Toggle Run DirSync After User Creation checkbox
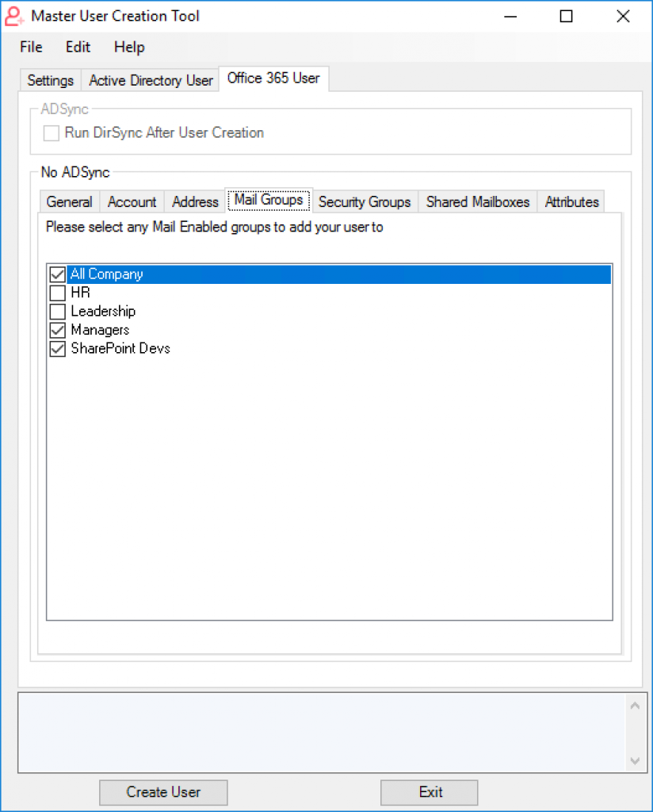 (52, 133)
